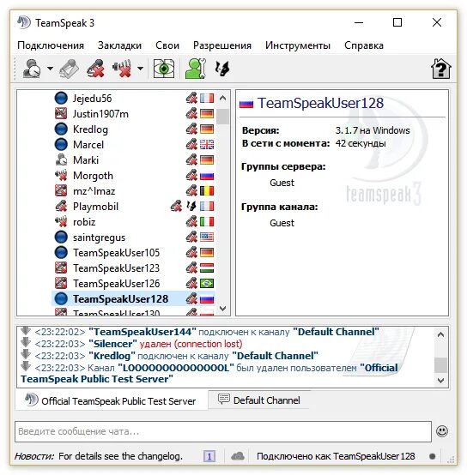Open the emoticon smiley picker
The width and height of the screenshot is (467, 475).
[442, 431]
